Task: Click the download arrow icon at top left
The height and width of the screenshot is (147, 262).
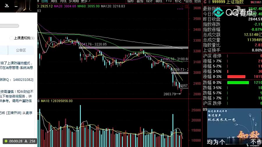Action: pos(7,6)
